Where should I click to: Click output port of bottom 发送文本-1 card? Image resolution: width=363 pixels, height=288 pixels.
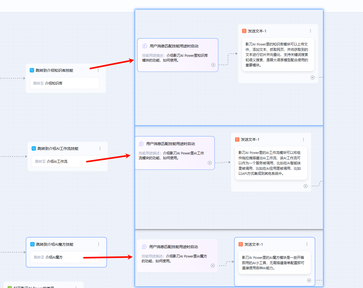[x=309, y=280]
